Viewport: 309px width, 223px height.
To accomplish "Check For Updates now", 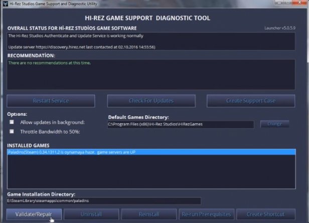I will coord(151,101).
